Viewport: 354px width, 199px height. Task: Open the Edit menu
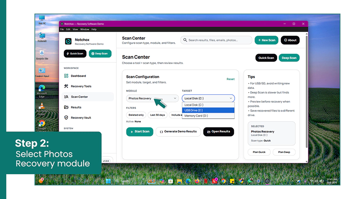68,29
